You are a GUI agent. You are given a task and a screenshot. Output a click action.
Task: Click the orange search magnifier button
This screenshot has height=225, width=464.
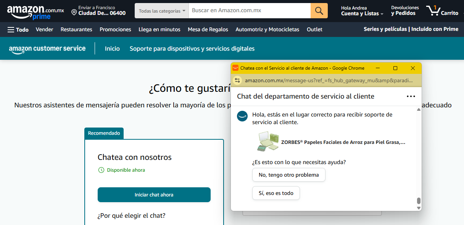[319, 11]
